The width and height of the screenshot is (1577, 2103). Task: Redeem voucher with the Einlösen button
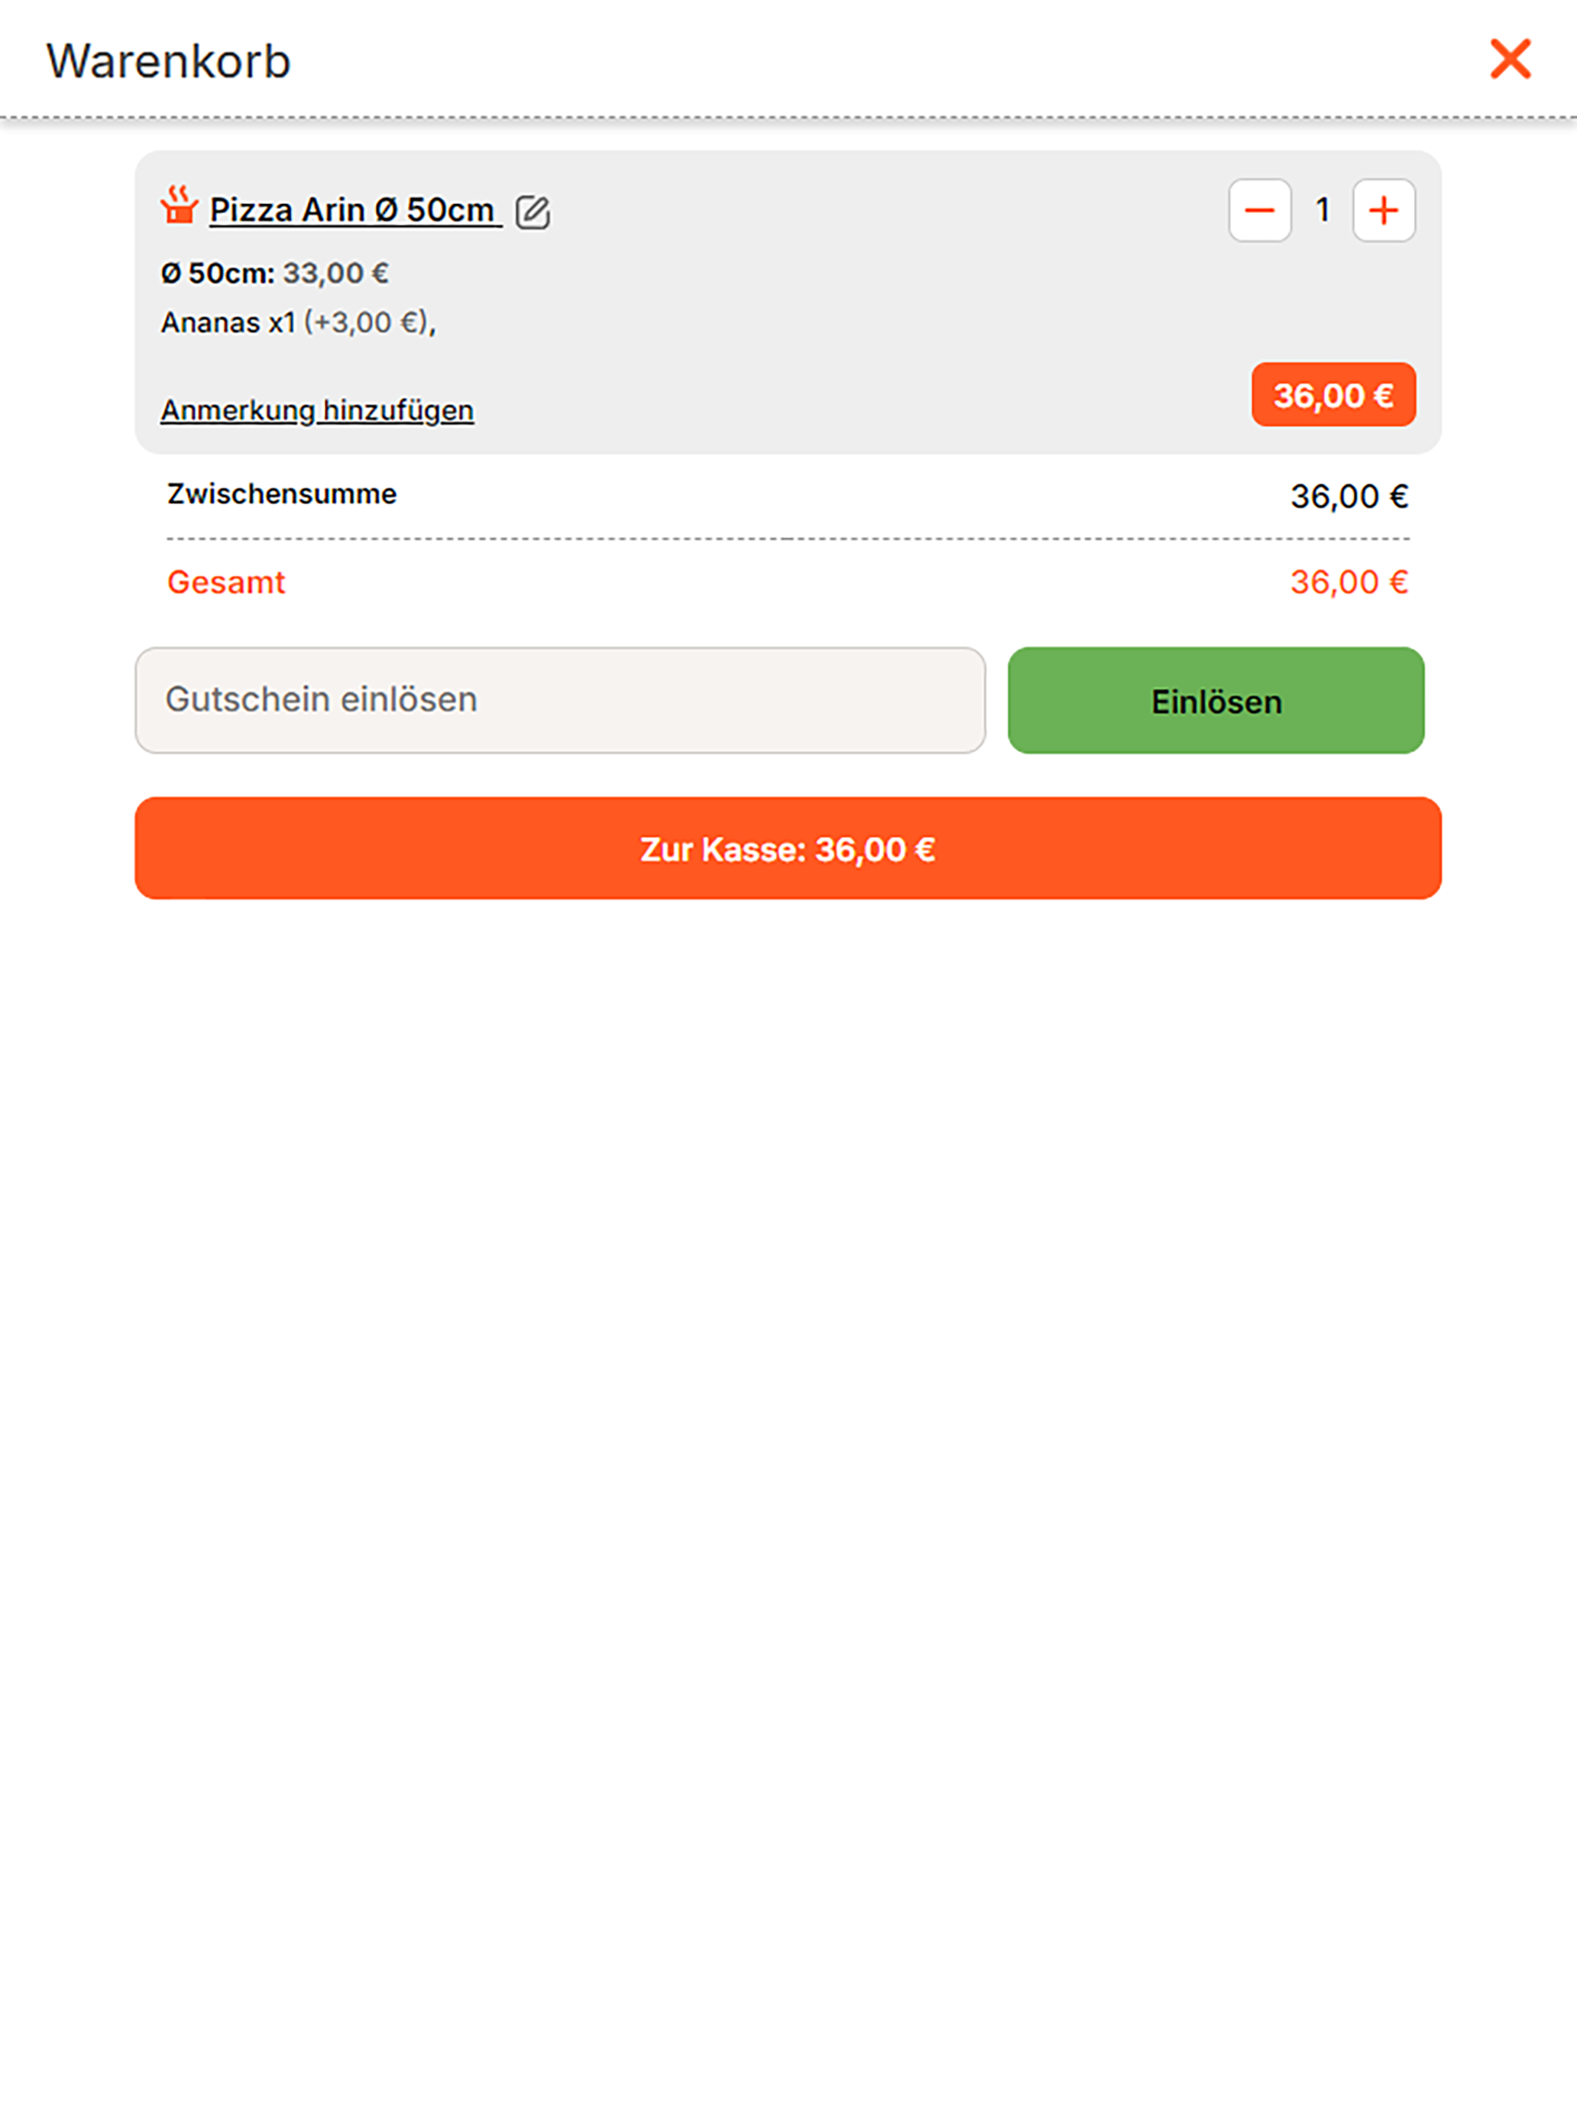click(1216, 701)
